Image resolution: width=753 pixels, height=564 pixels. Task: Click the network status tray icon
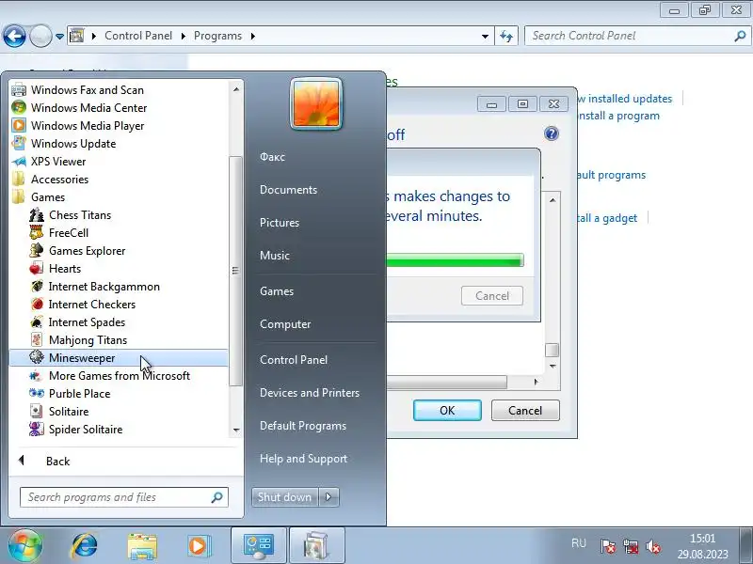pyautogui.click(x=630, y=546)
